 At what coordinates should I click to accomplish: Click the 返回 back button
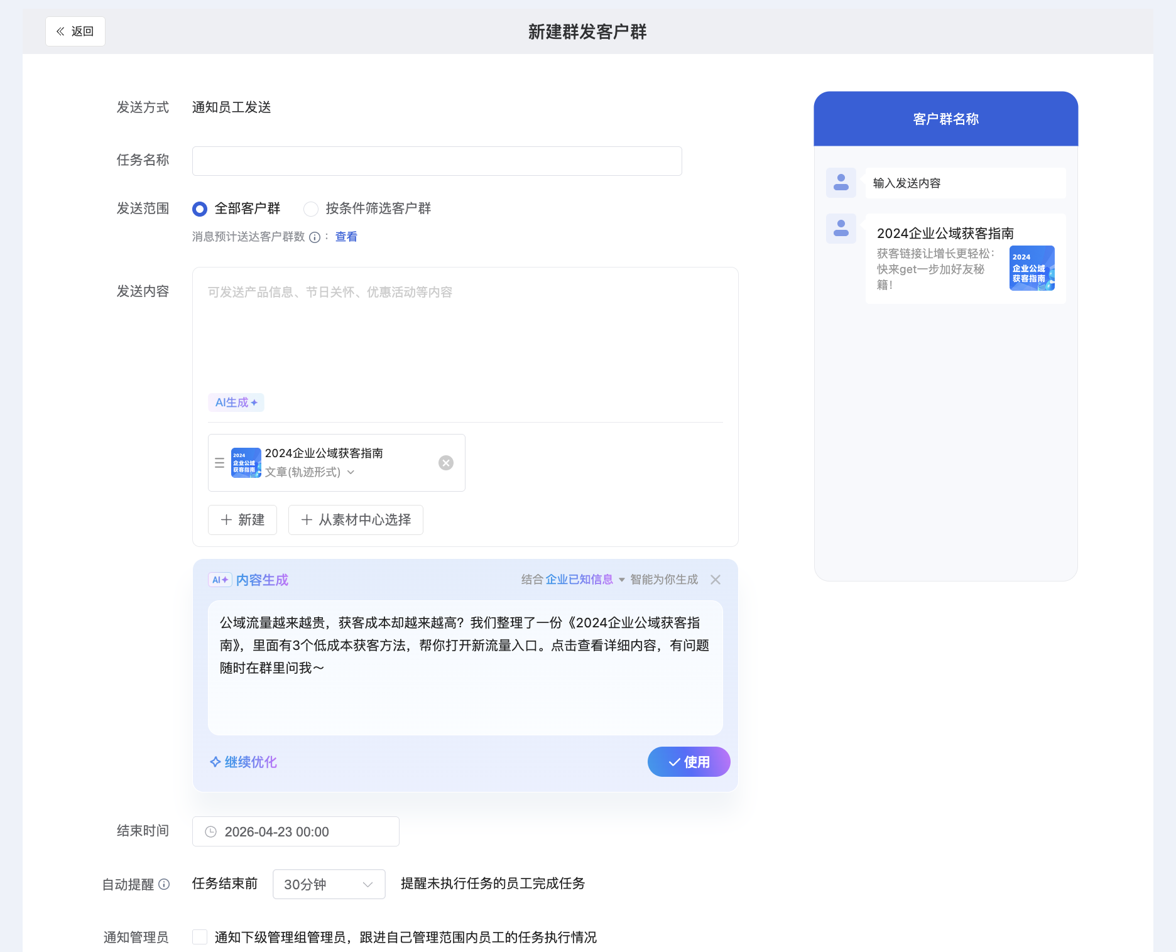(x=75, y=31)
